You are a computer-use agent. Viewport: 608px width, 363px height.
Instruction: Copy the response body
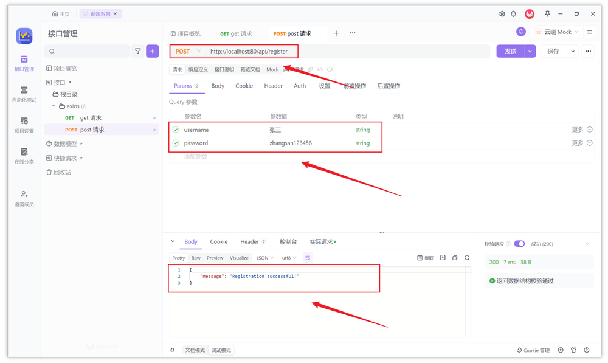455,258
